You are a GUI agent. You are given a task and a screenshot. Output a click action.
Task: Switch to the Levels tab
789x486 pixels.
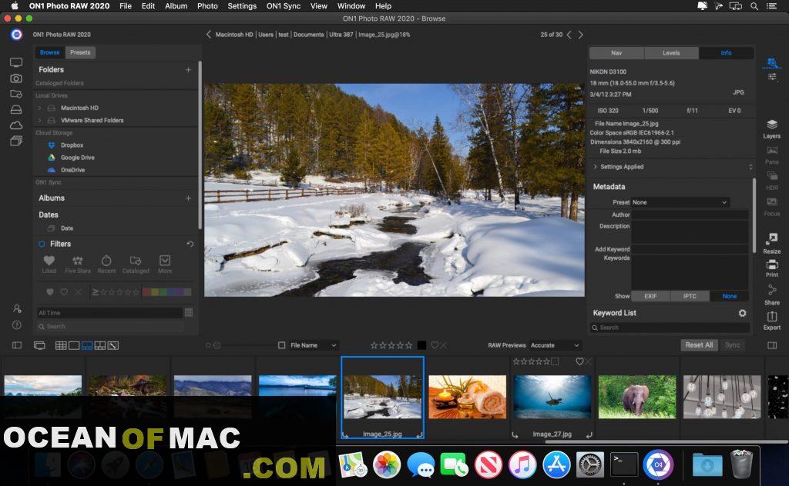671,53
